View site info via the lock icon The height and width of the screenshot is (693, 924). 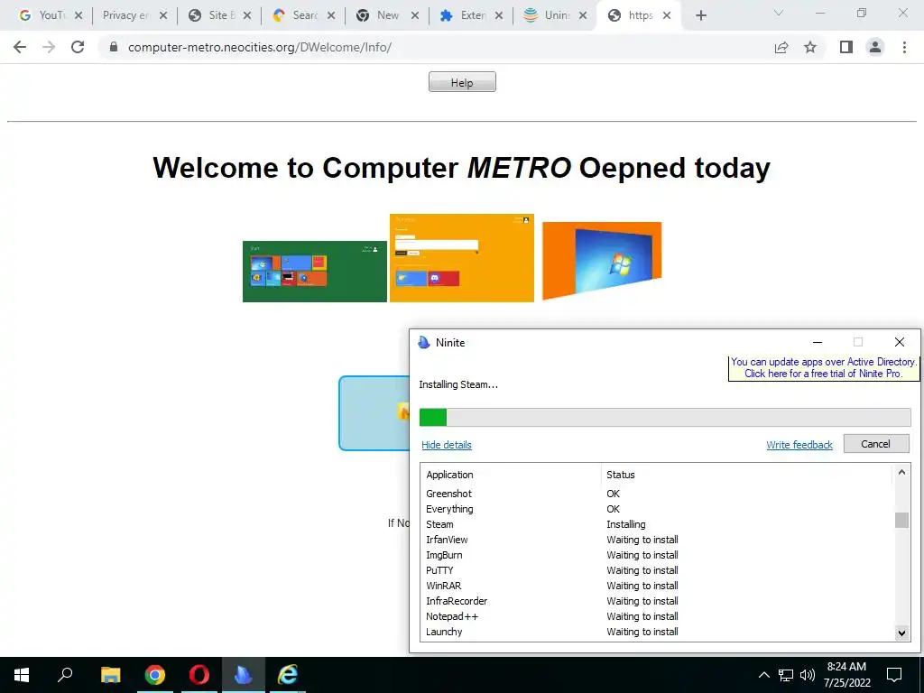114,47
